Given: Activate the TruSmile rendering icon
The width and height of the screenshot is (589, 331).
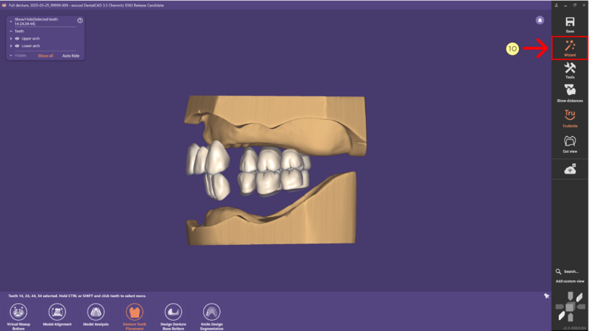Looking at the screenshot, I should pyautogui.click(x=570, y=115).
